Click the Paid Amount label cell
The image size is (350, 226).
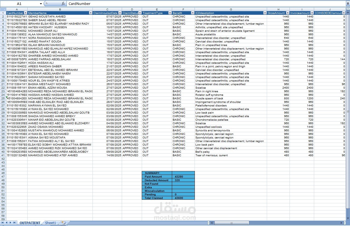click(x=157, y=176)
